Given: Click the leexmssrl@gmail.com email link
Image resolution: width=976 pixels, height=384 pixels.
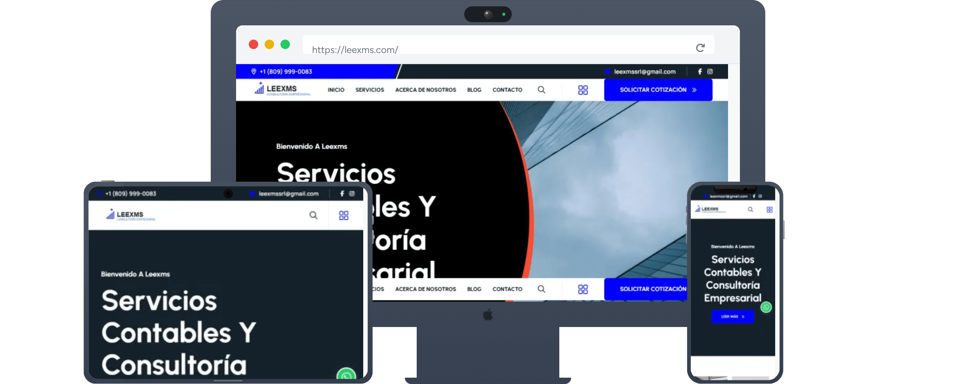Looking at the screenshot, I should (644, 72).
